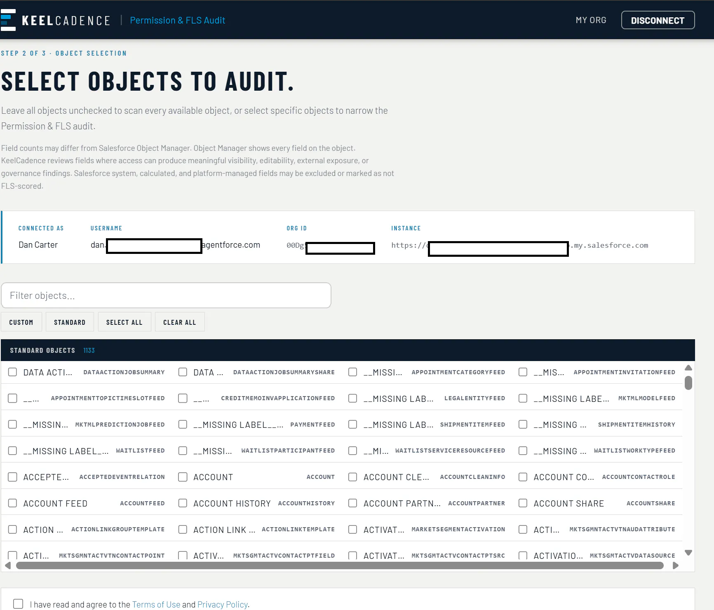The image size is (714, 610).
Task: Click the vertical scrollbar thumb in object list
Action: tap(688, 382)
